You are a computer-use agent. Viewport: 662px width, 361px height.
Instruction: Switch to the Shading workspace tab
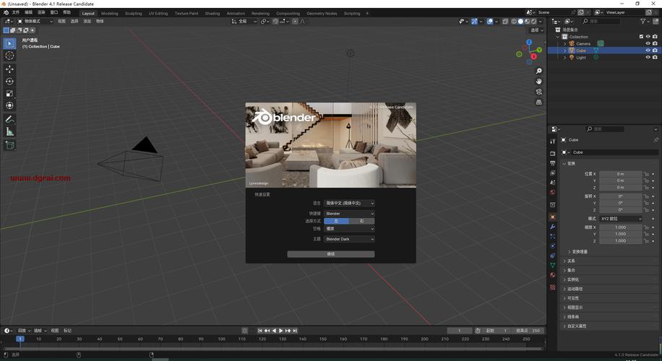(x=212, y=14)
